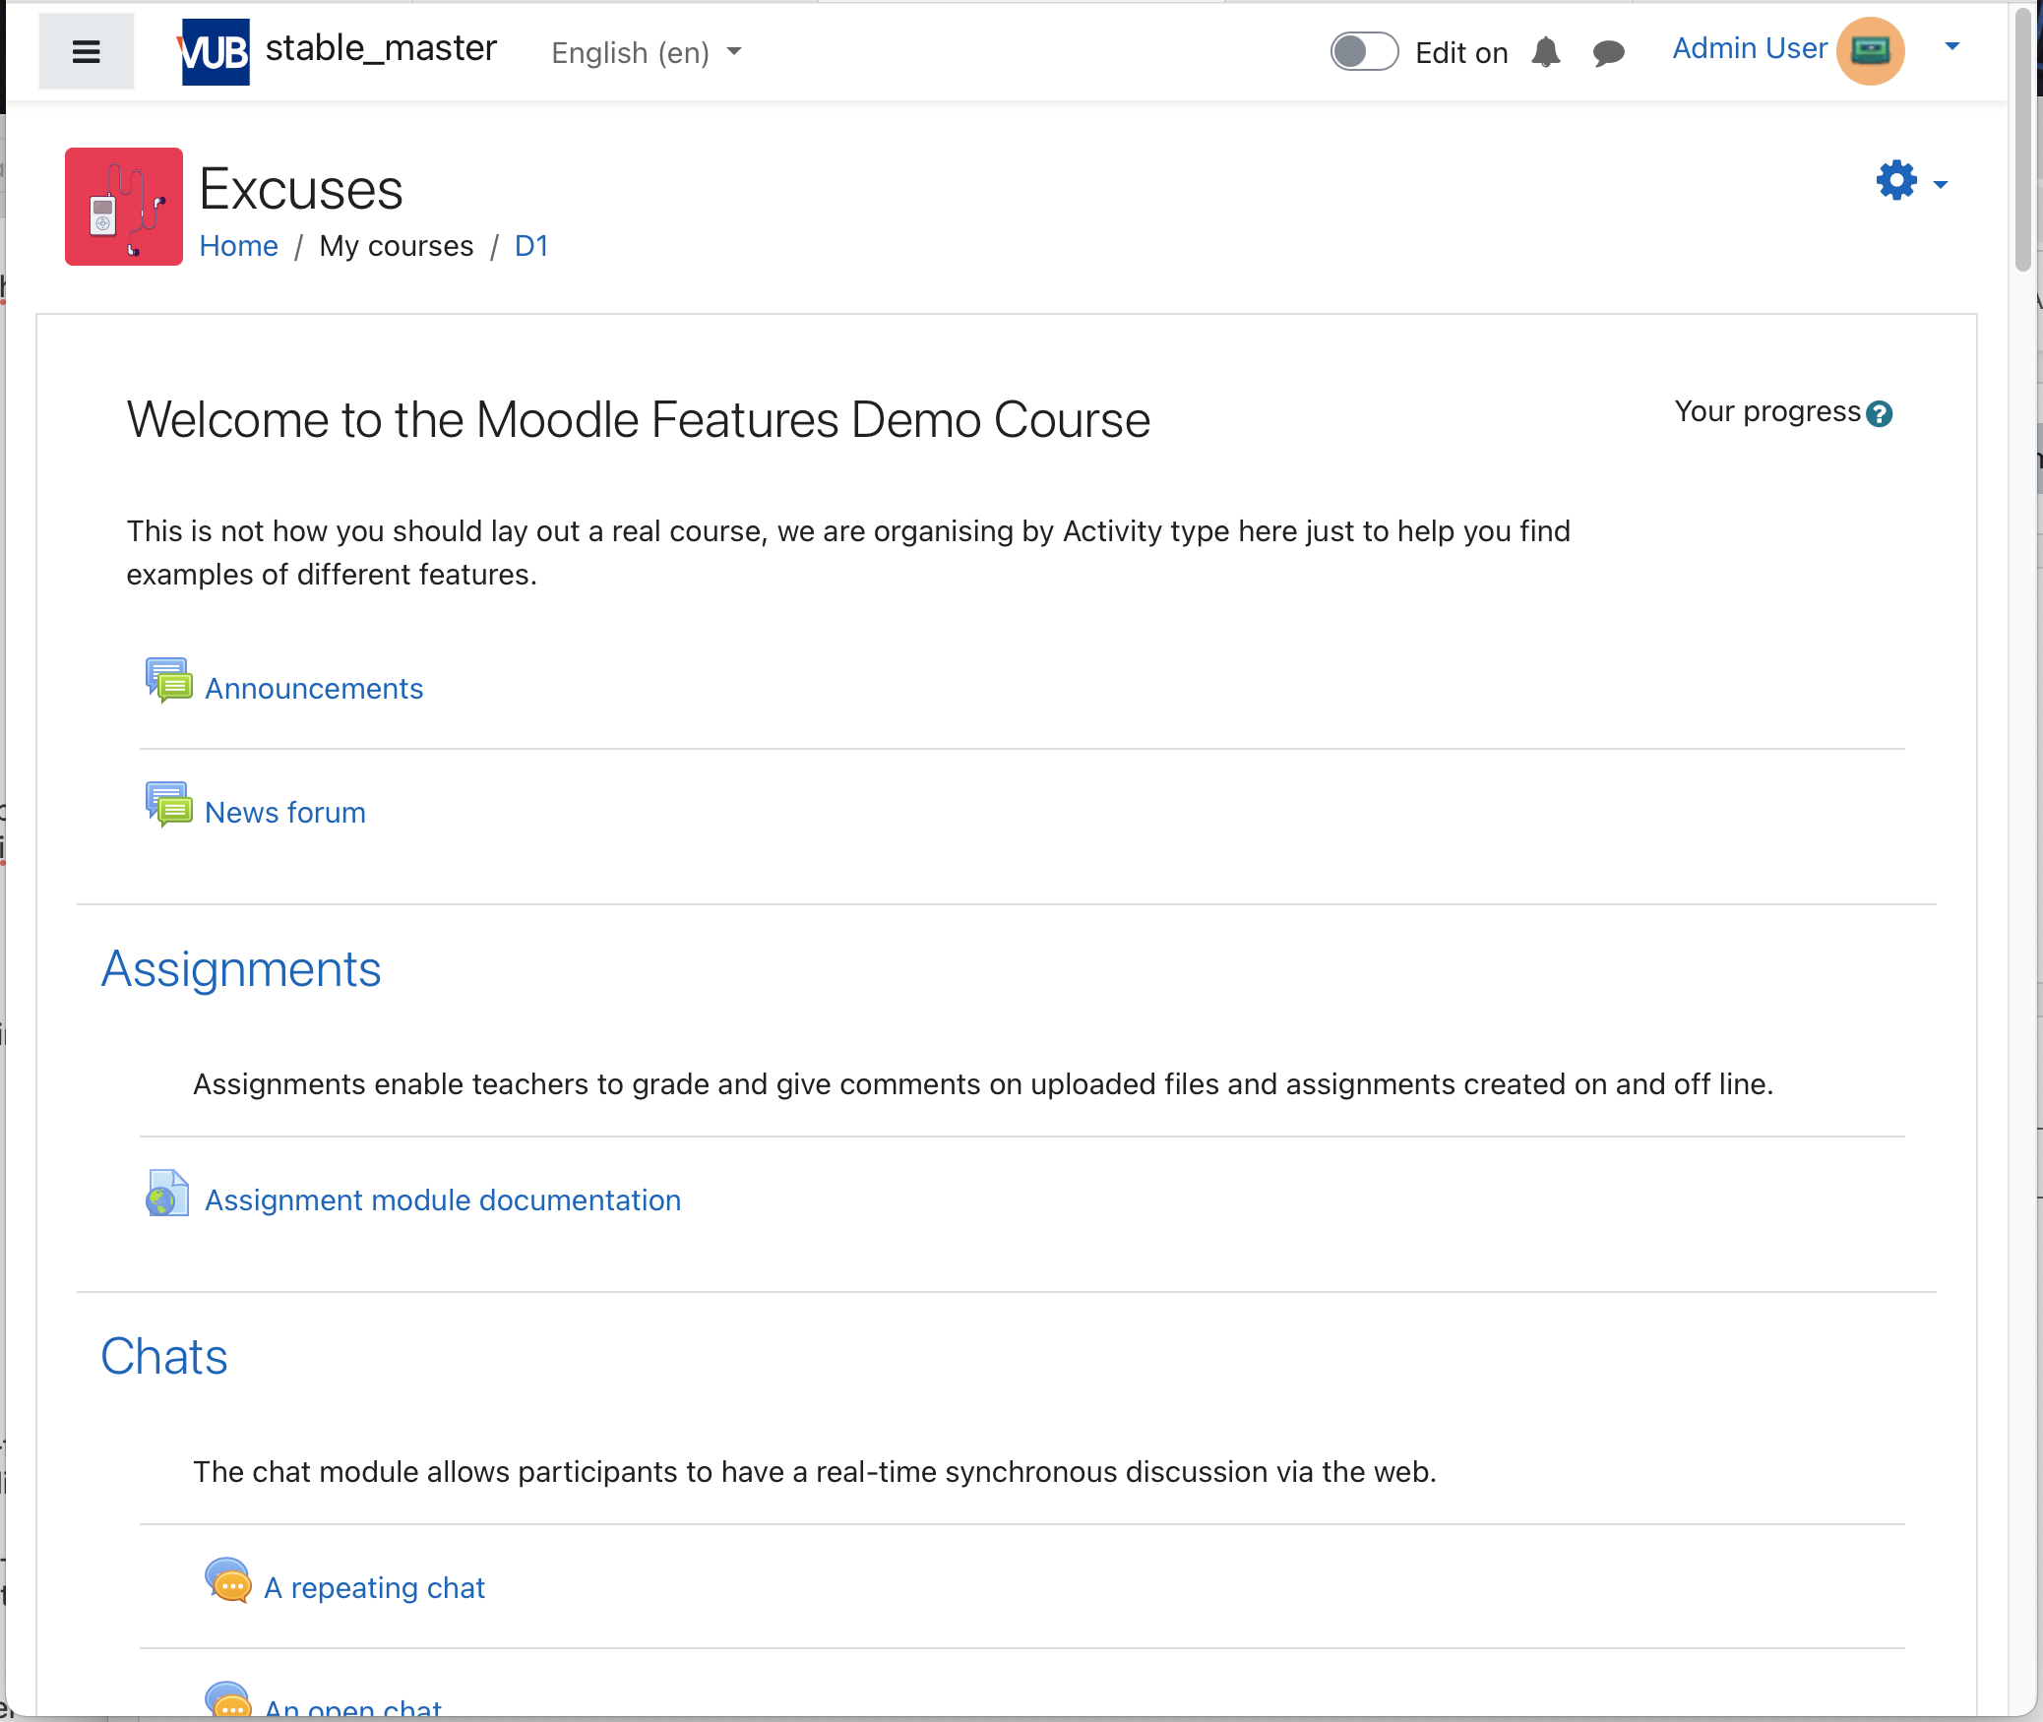
Task: Click the page vertical scrollbar
Action: pyautogui.click(x=2022, y=138)
